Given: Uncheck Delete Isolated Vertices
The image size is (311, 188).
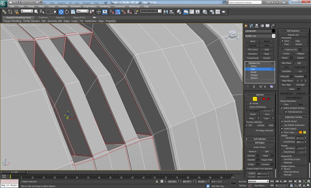Looking at the screenshot, I should [281, 108].
